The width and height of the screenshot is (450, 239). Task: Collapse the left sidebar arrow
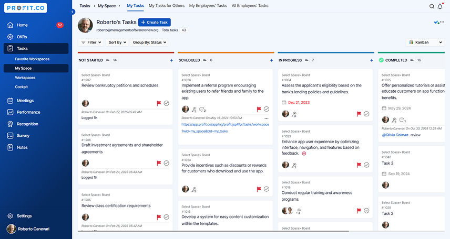[73, 12]
